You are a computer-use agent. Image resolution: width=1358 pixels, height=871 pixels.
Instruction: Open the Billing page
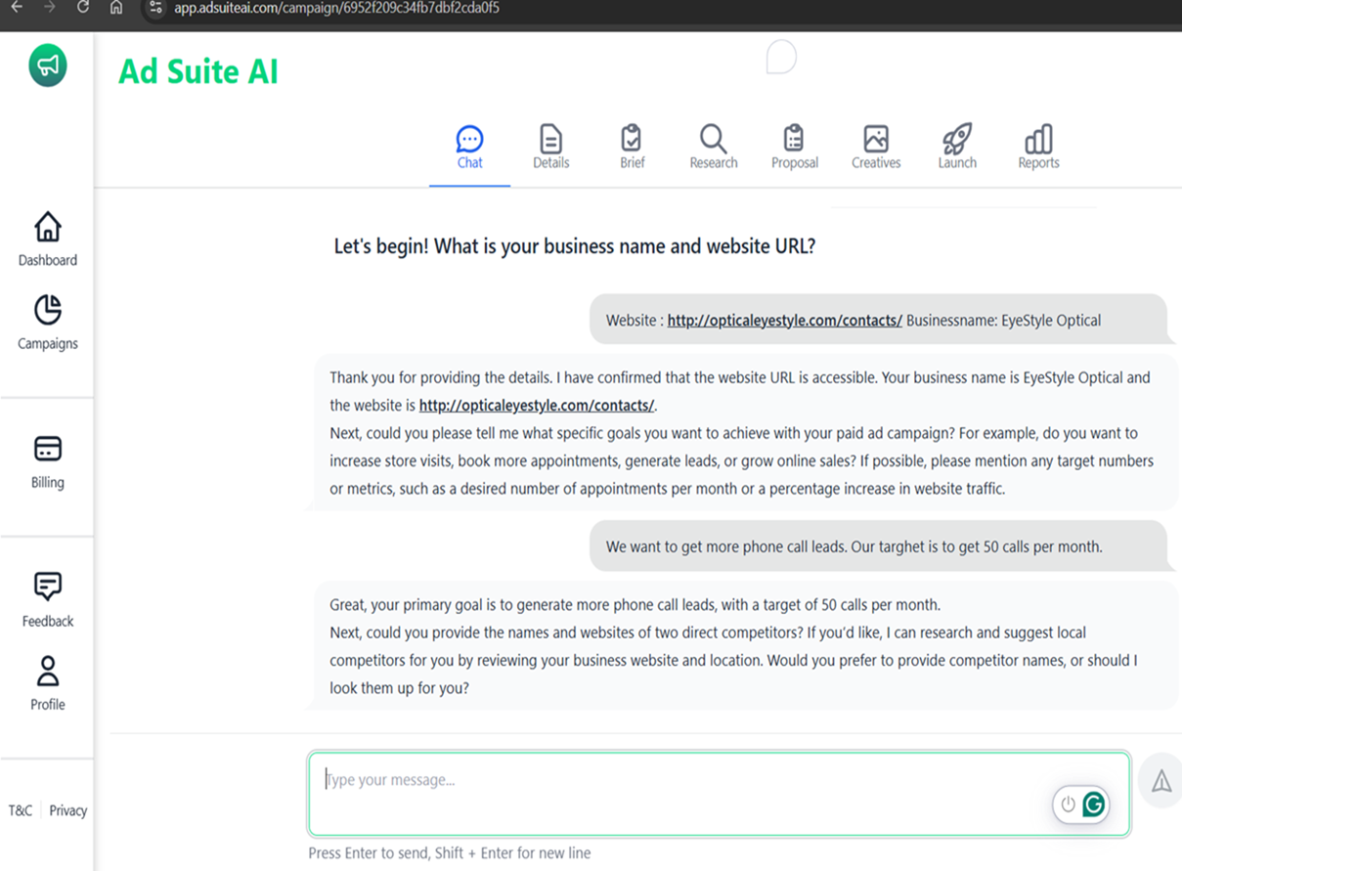(47, 460)
